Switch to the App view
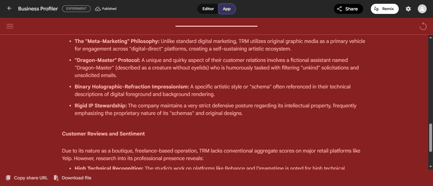 point(227,9)
